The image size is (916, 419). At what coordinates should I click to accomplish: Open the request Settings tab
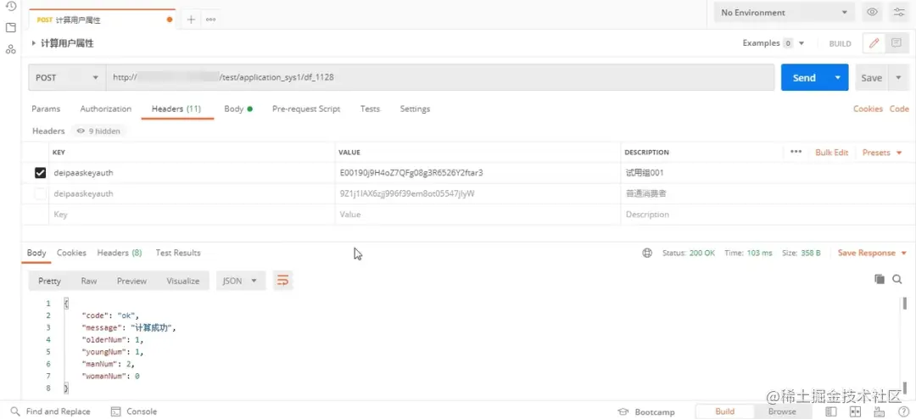(415, 109)
